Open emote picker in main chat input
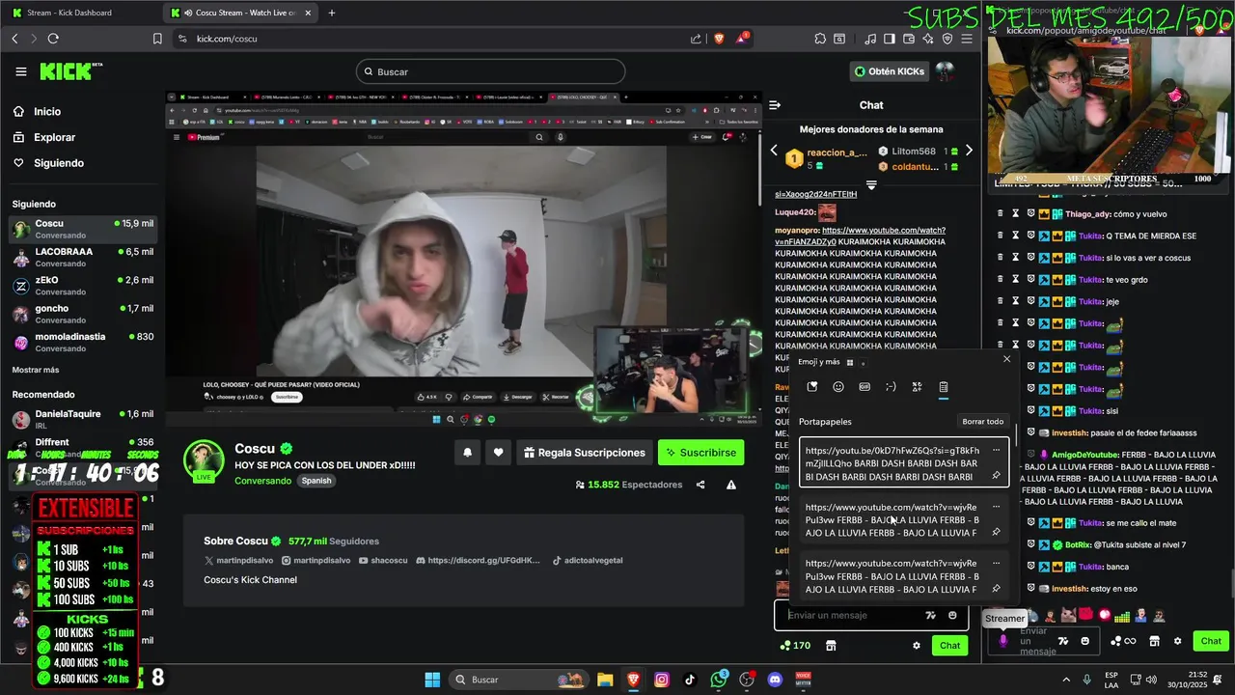Viewport: 1235px width, 695px height. pos(952,615)
